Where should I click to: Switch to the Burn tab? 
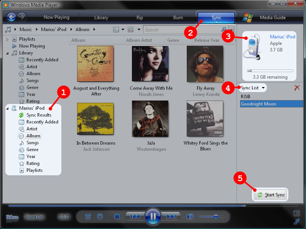point(178,18)
